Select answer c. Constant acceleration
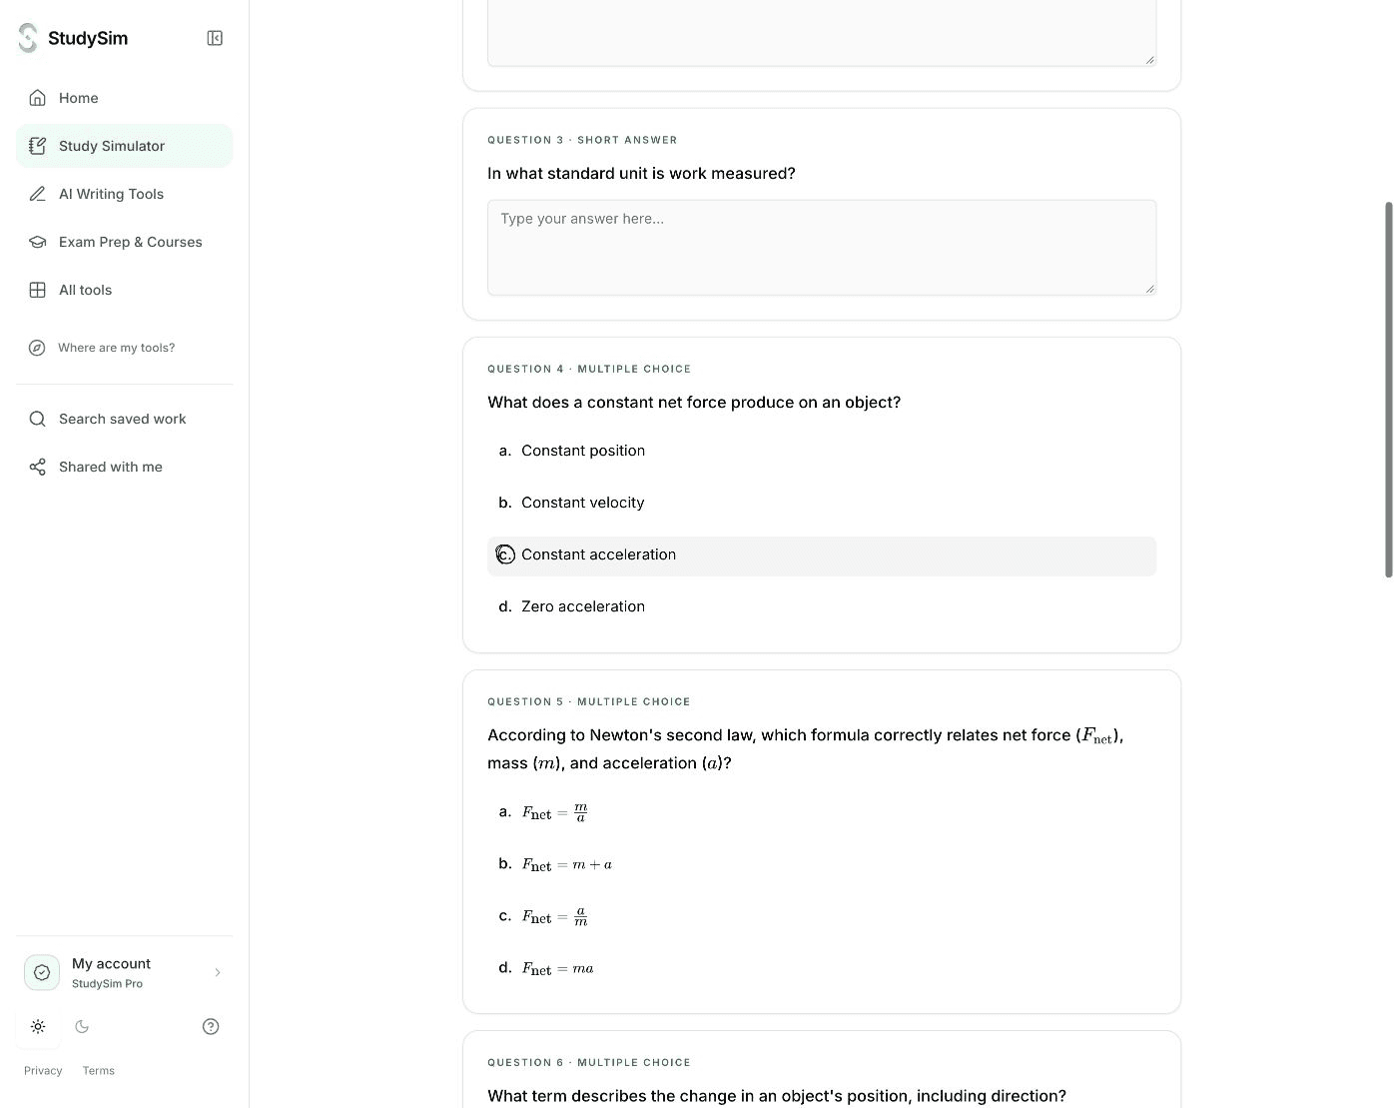The image size is (1394, 1108). [x=822, y=554]
